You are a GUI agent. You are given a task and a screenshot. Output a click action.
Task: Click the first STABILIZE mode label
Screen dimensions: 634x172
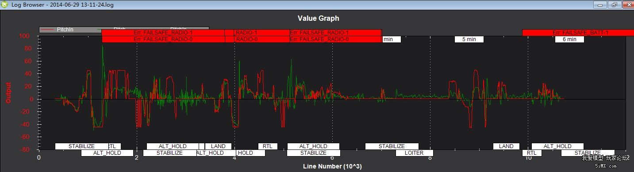click(x=82, y=146)
